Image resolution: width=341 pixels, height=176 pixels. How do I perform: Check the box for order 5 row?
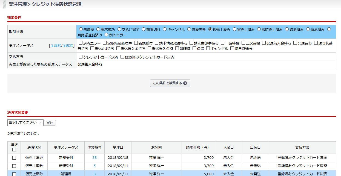tap(14, 166)
